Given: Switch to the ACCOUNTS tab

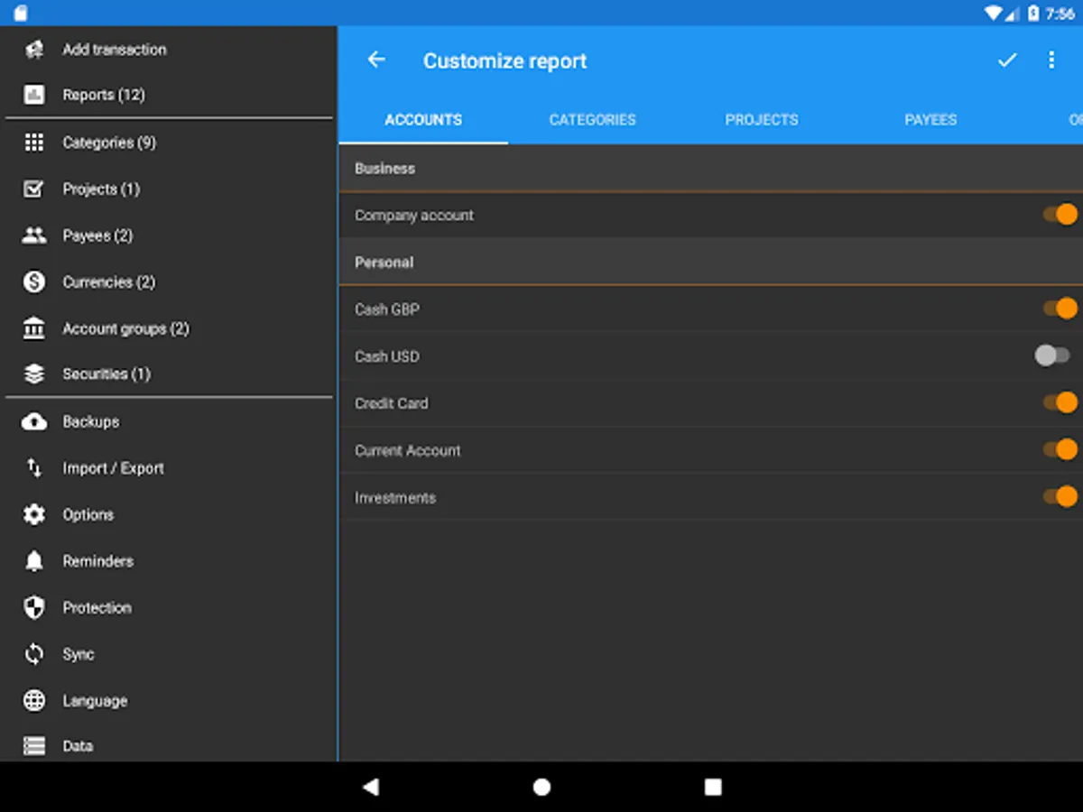Looking at the screenshot, I should point(423,119).
